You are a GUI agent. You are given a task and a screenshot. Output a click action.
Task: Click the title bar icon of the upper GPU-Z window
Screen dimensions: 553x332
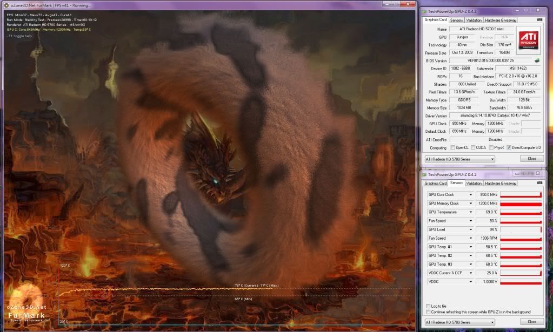pos(424,11)
